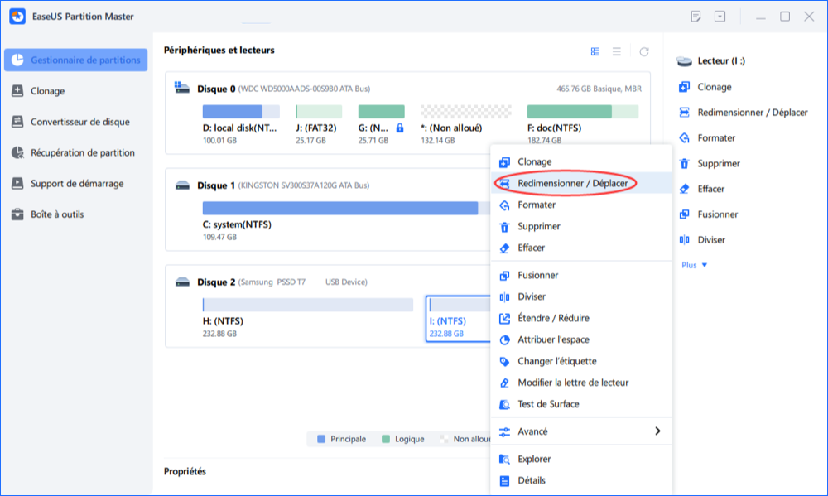Image resolution: width=828 pixels, height=496 pixels.
Task: Choose Explorer in the context menu
Action: coord(581,459)
